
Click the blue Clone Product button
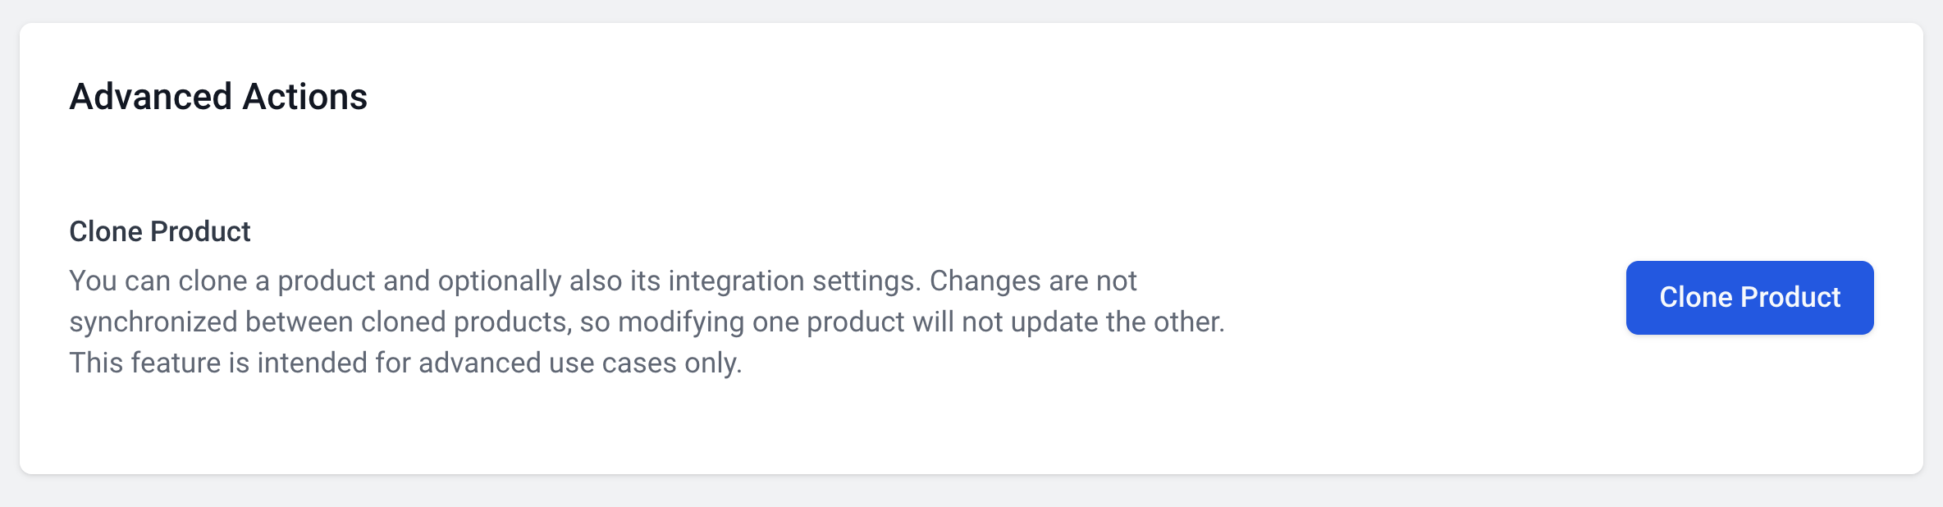1749,298
